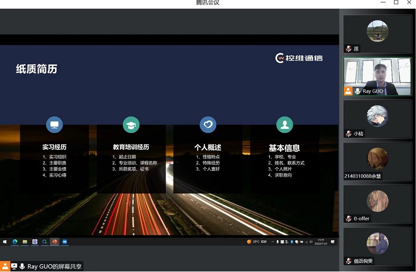Click the screen-share icon in the bottom-left sharing bar
The height and width of the screenshot is (272, 416).
[14, 266]
